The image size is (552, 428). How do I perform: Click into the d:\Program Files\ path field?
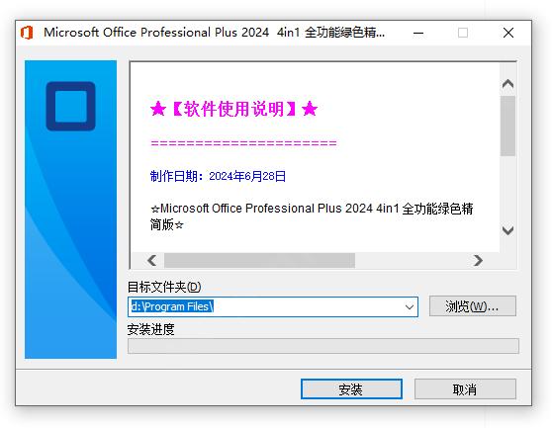pos(266,307)
